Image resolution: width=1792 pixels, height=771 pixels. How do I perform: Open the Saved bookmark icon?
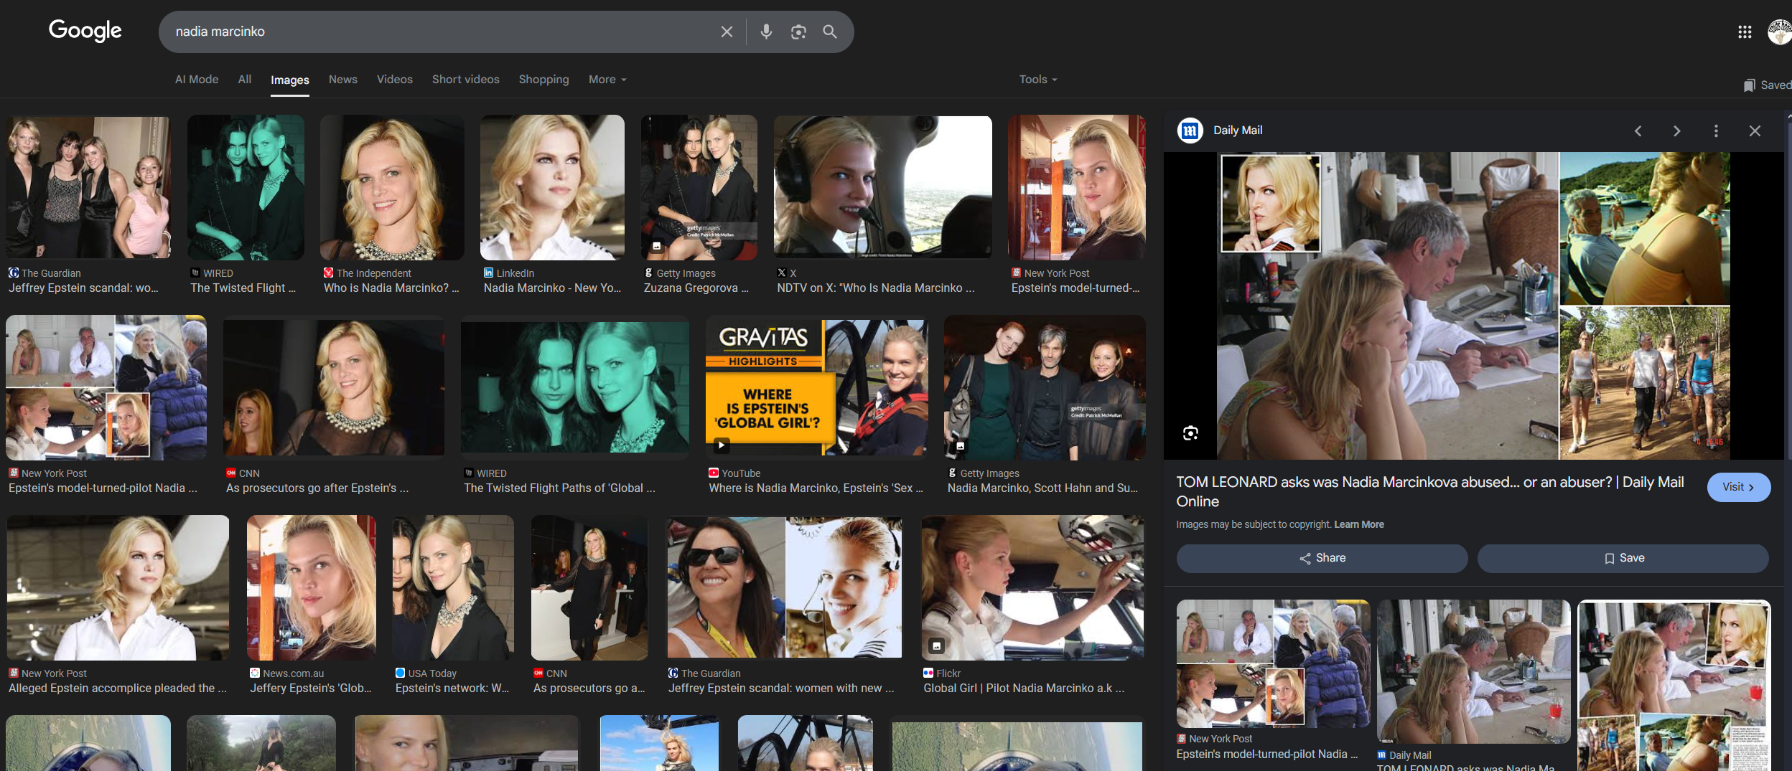pos(1750,85)
